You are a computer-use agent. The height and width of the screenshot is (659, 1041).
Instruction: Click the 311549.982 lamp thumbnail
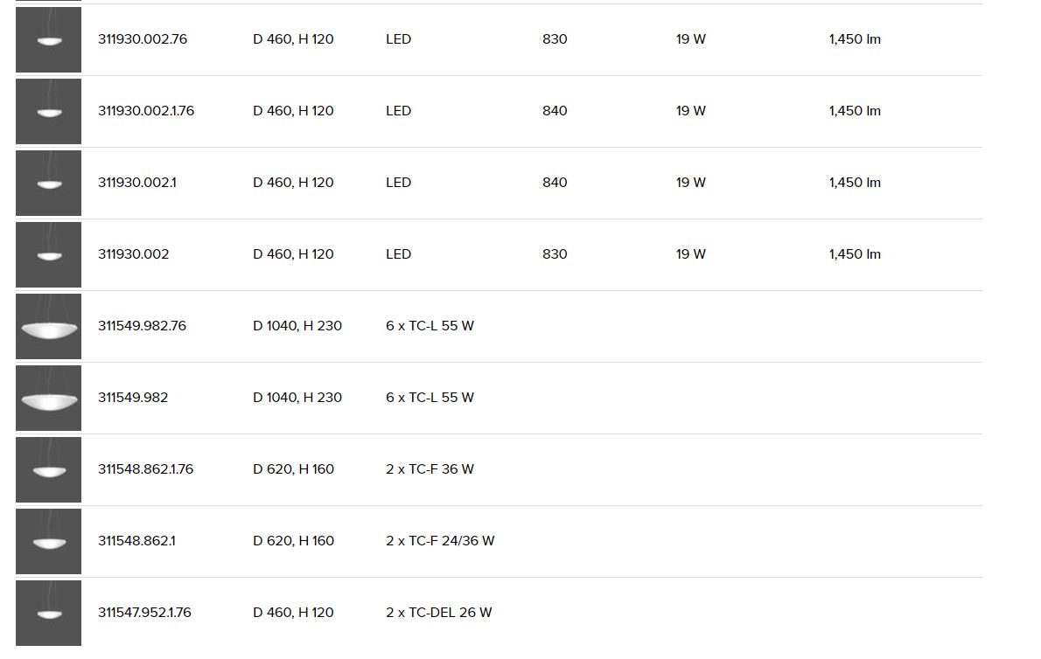click(48, 398)
